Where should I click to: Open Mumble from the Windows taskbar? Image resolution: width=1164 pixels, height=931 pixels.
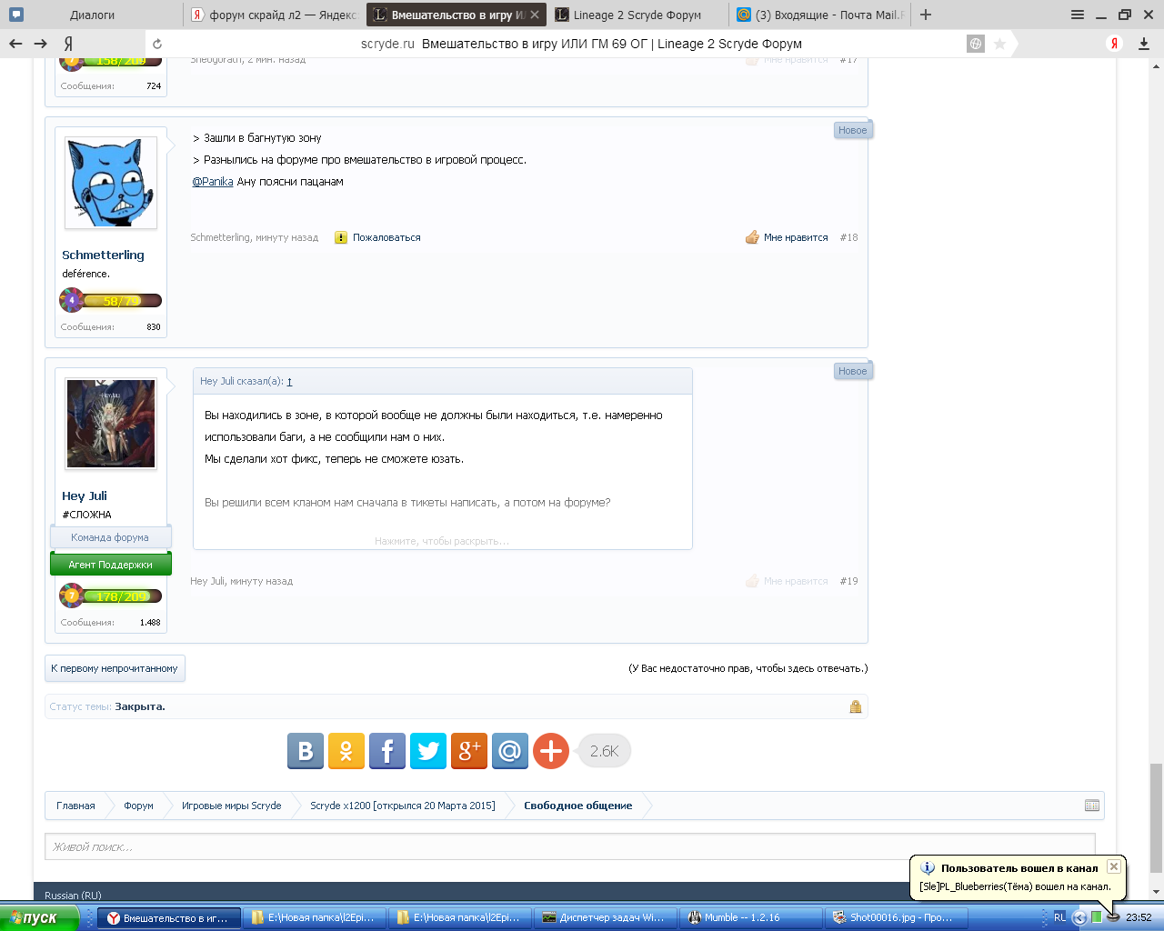(741, 917)
